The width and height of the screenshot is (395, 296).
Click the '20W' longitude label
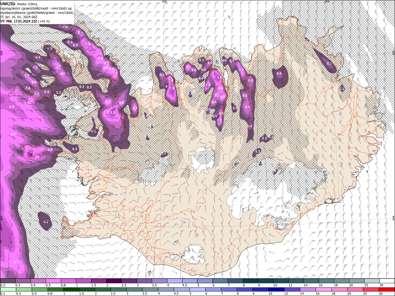click(164, 2)
